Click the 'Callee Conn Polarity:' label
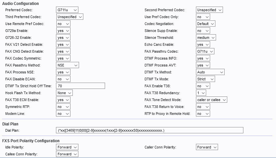 coord(21,154)
